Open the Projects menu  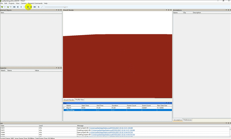[x=12, y=3]
